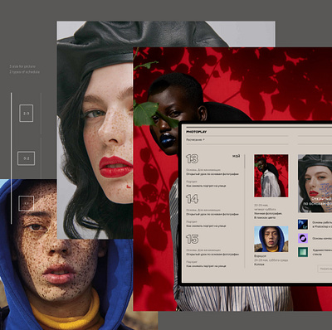Open the Расписание link with arrow
The height and width of the screenshot is (330, 332).
[x=195, y=140]
